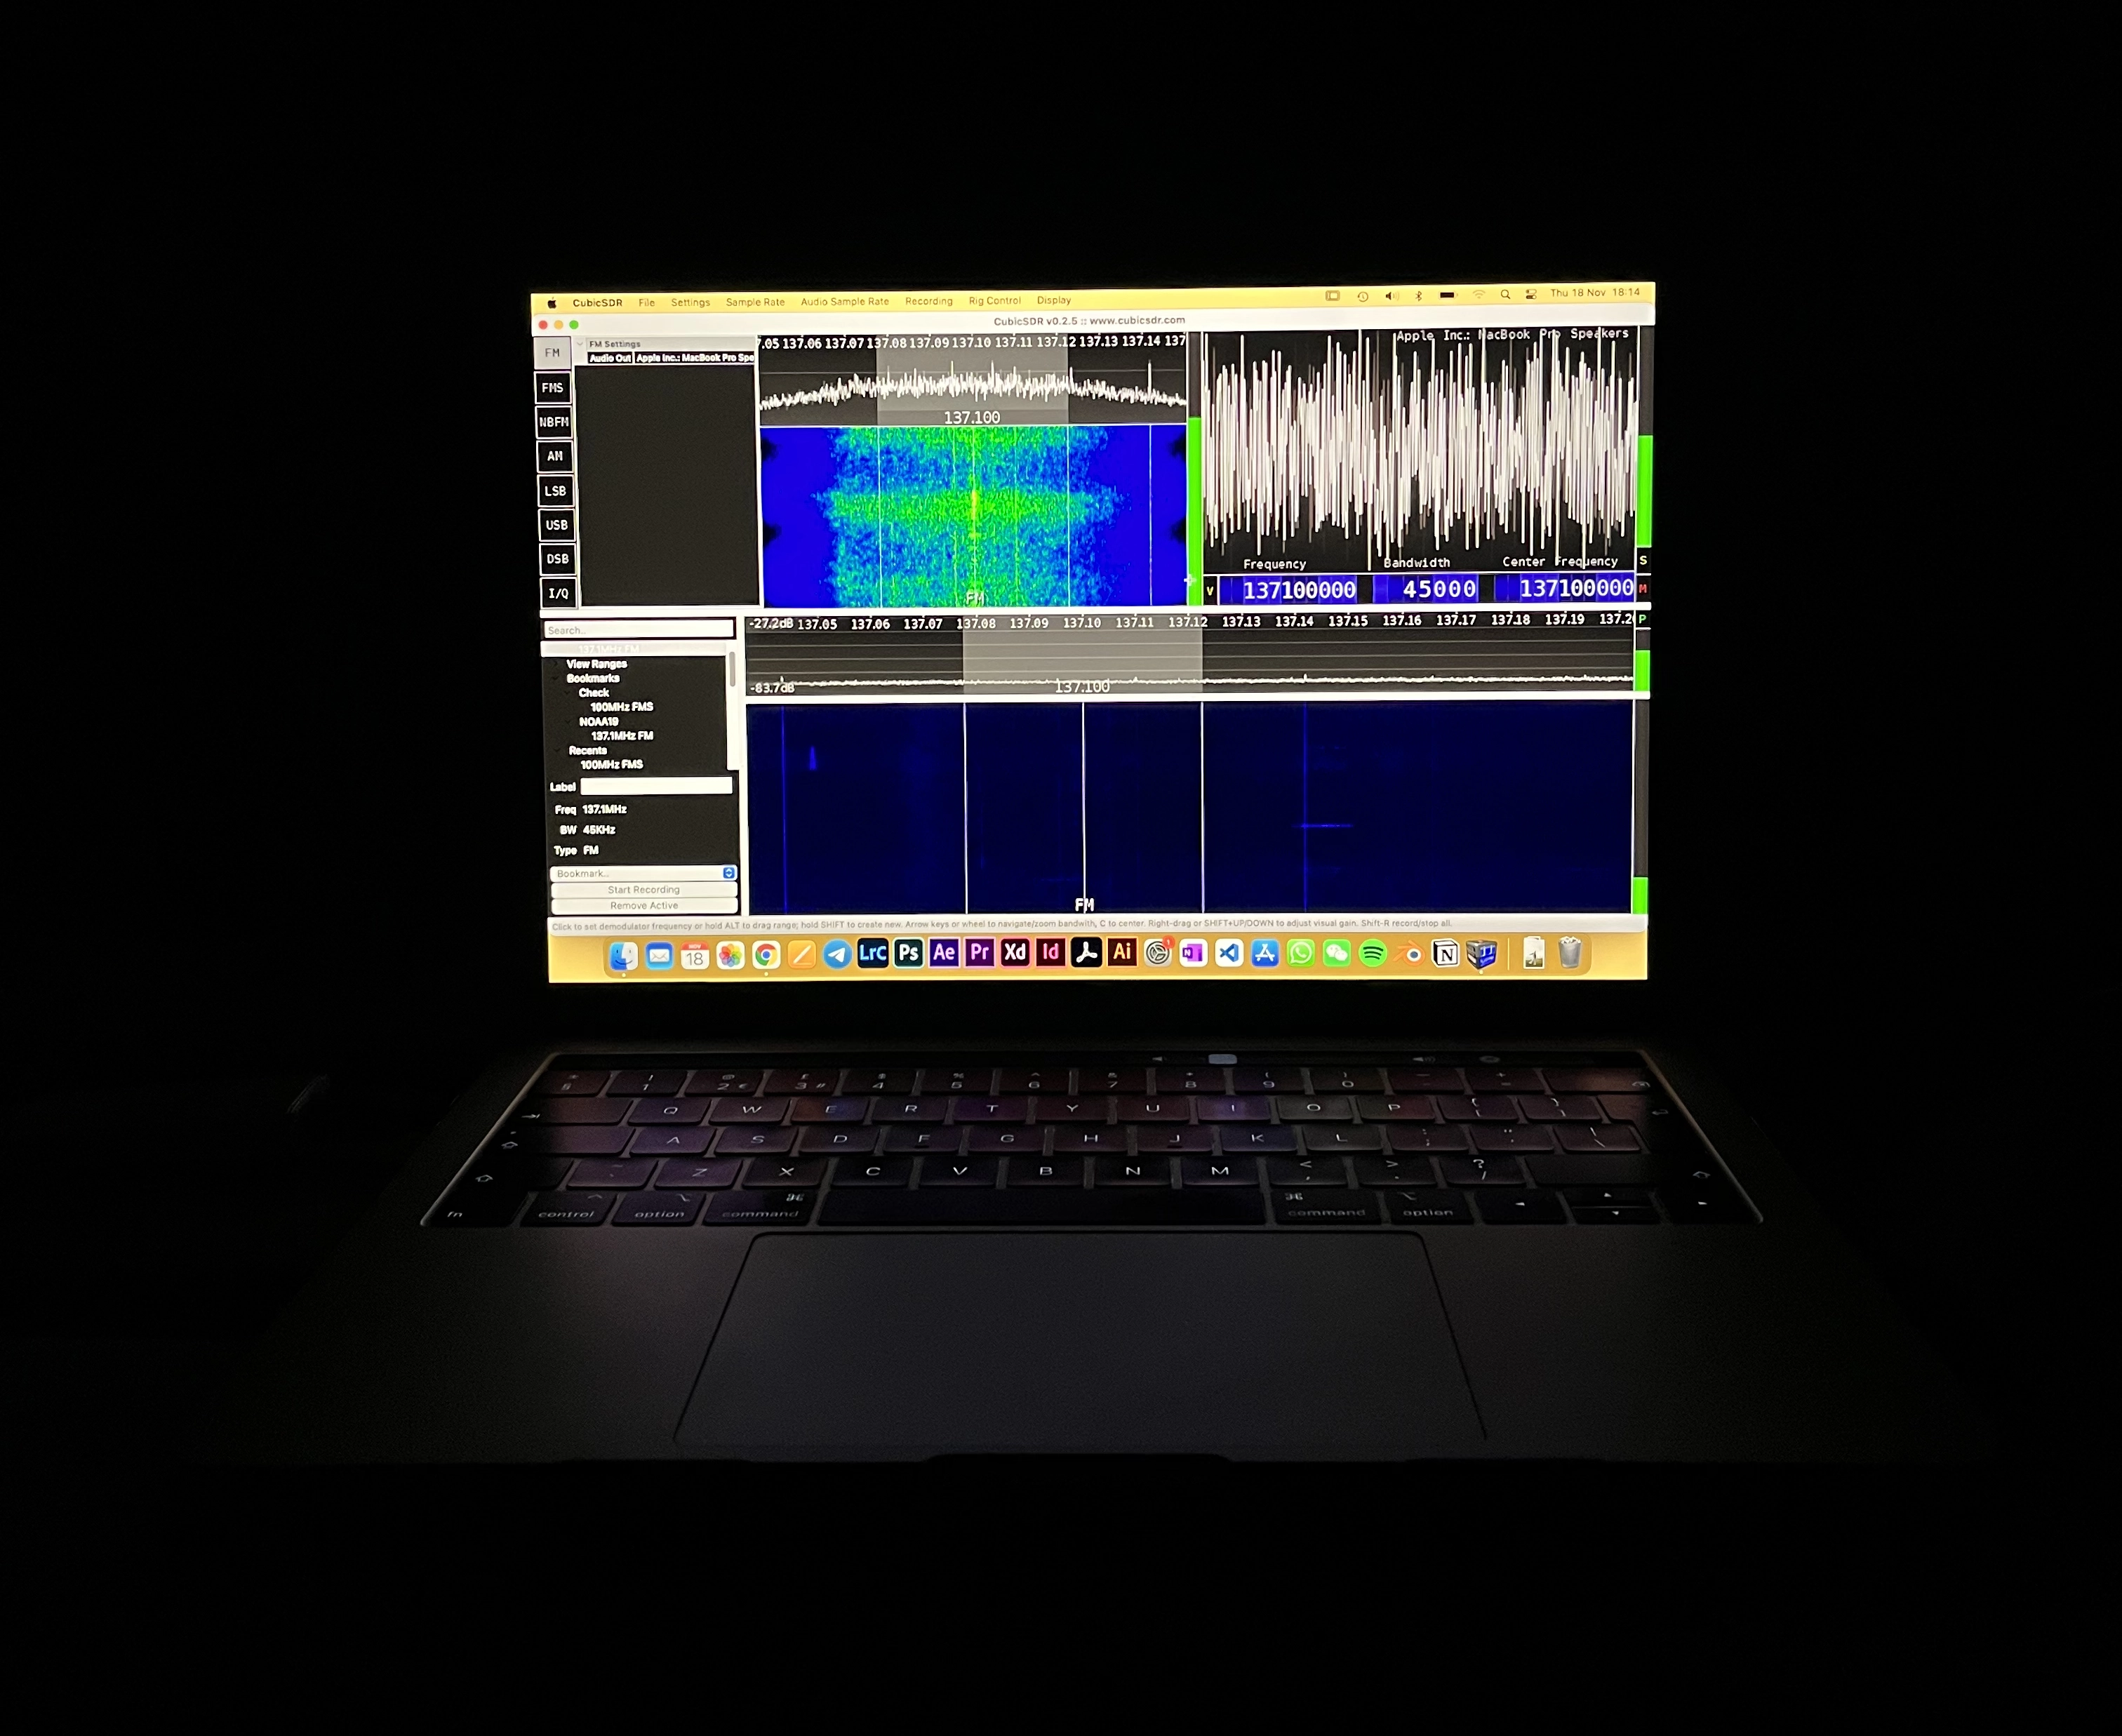The height and width of the screenshot is (1736, 2122).
Task: Open WeChat from the dock
Action: [1337, 953]
